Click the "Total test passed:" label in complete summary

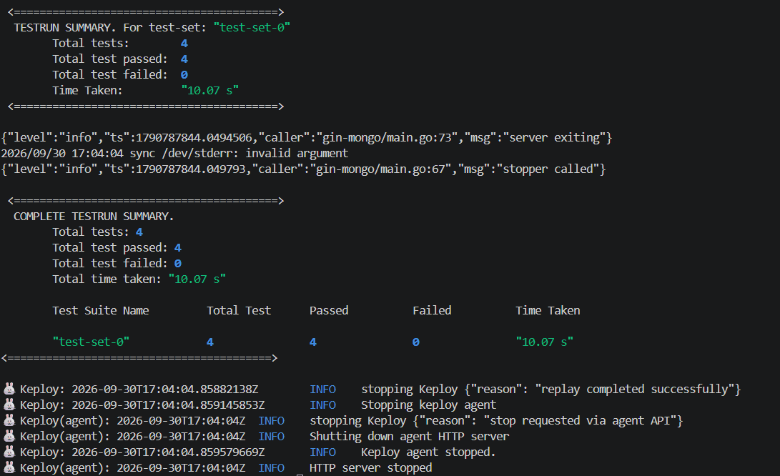pos(110,248)
